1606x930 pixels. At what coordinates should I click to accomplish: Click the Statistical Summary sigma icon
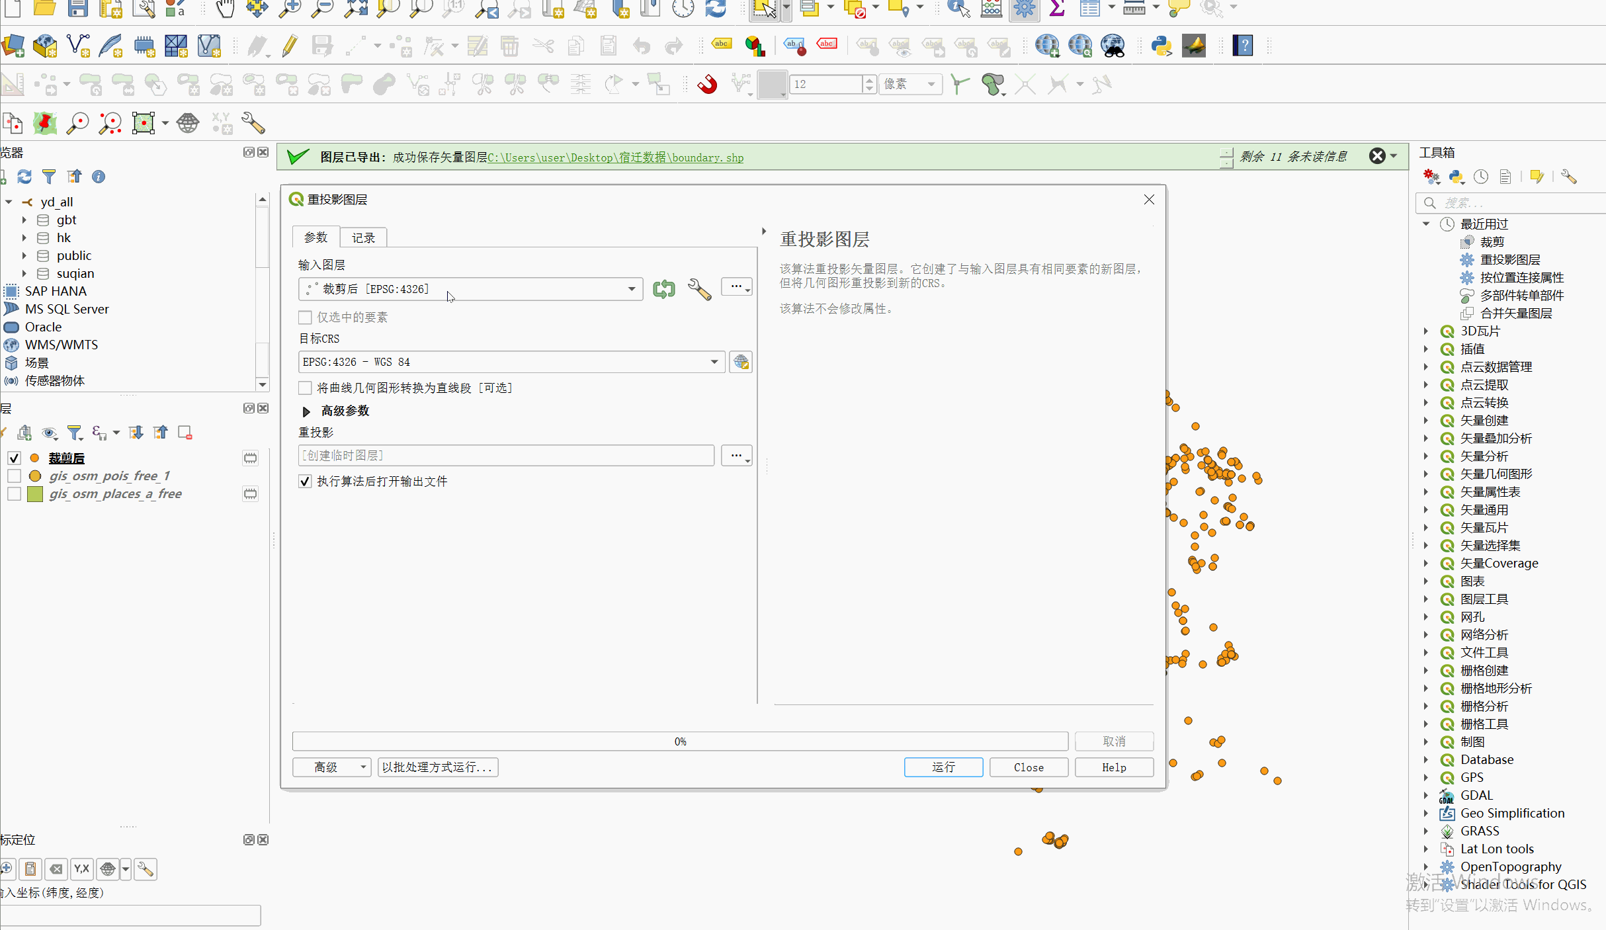(1056, 9)
